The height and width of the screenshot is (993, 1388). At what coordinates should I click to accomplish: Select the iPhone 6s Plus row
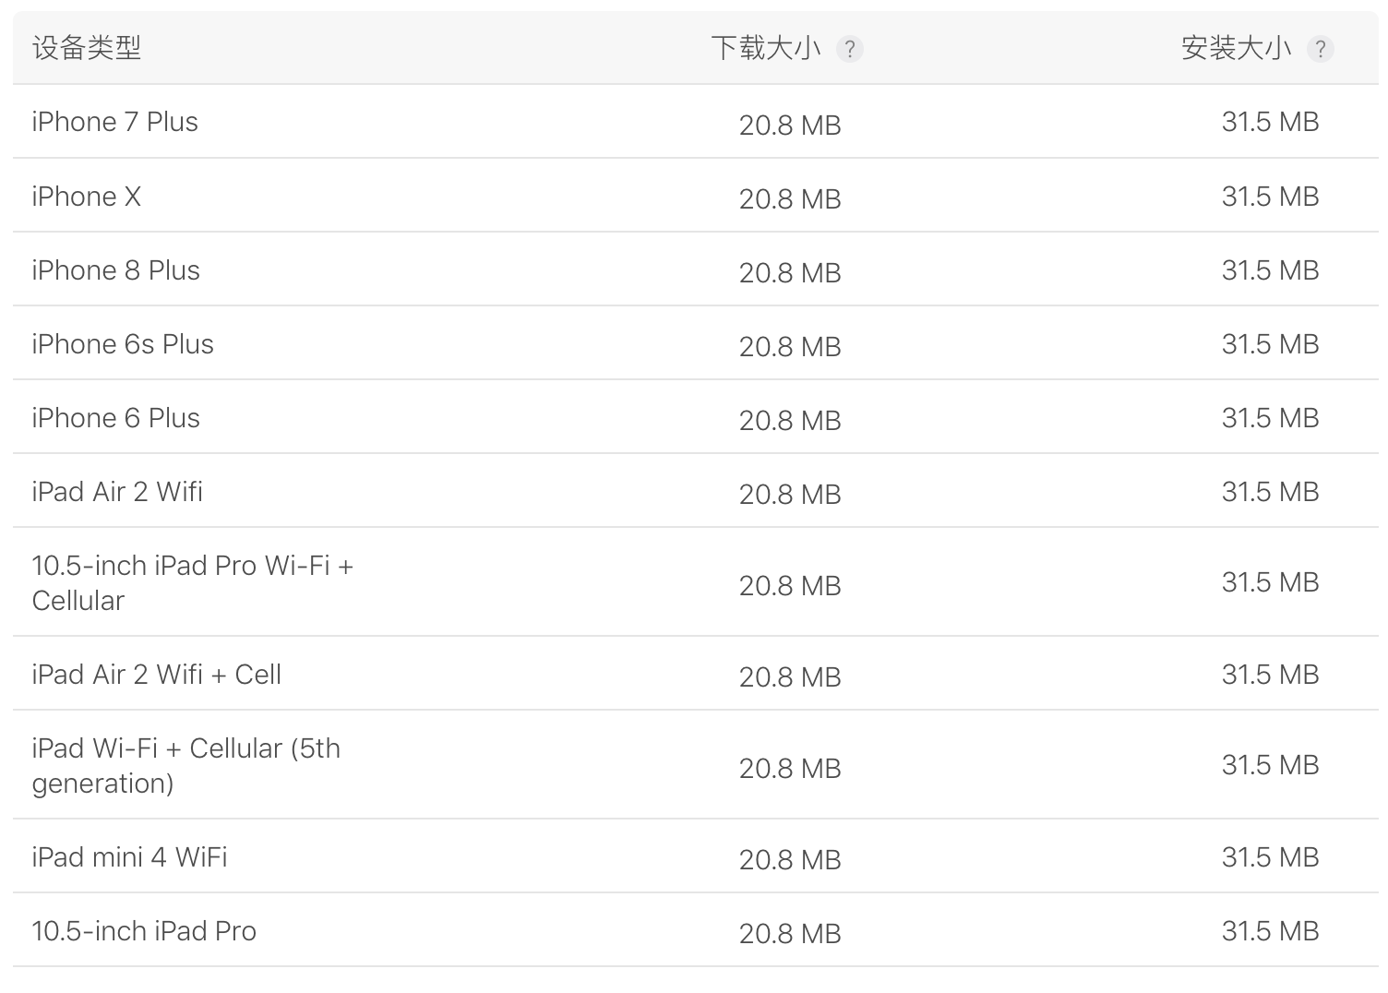pos(695,343)
